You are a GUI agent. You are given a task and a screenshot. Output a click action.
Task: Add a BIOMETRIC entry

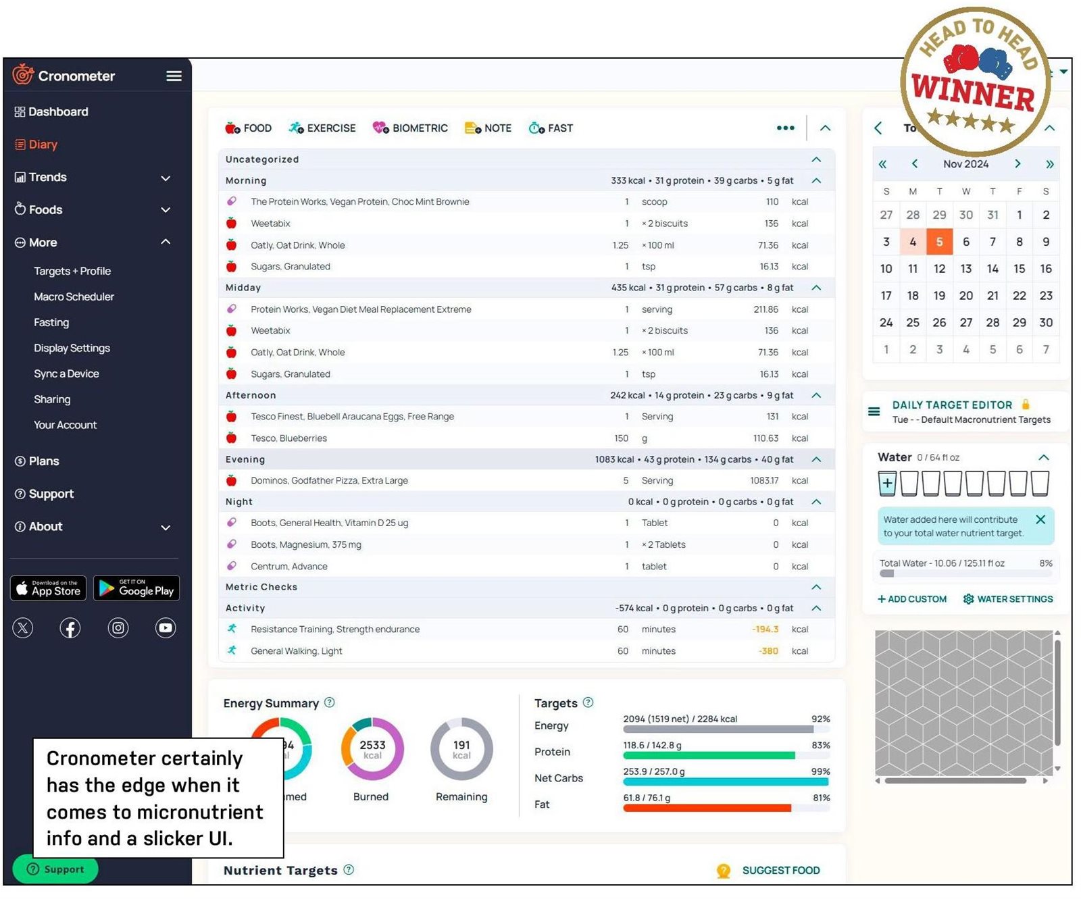[x=410, y=128]
